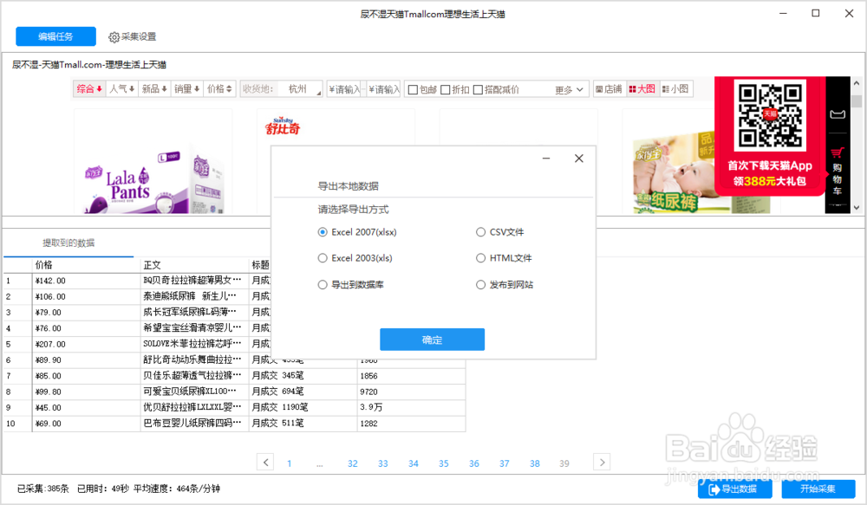This screenshot has height=505, width=867.
Task: Switch to 大图 view
Action: point(642,88)
